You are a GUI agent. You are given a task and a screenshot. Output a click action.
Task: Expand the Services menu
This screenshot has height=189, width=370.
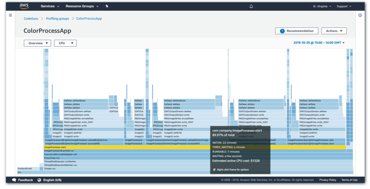(x=50, y=7)
